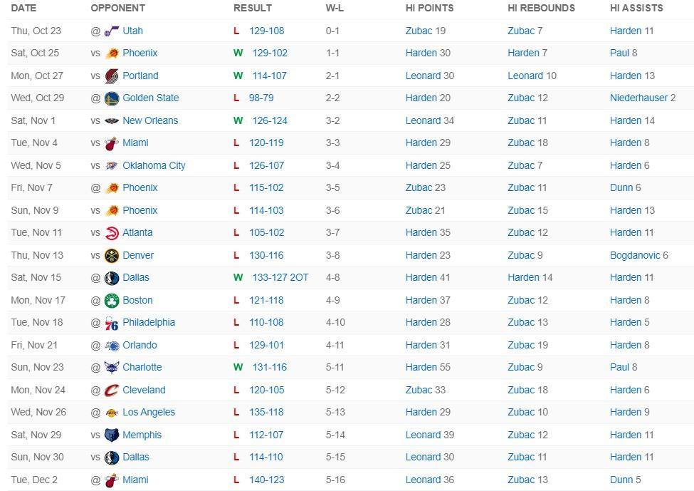Open the 98-79 Golden State score
The height and width of the screenshot is (491, 694).
[x=261, y=98]
